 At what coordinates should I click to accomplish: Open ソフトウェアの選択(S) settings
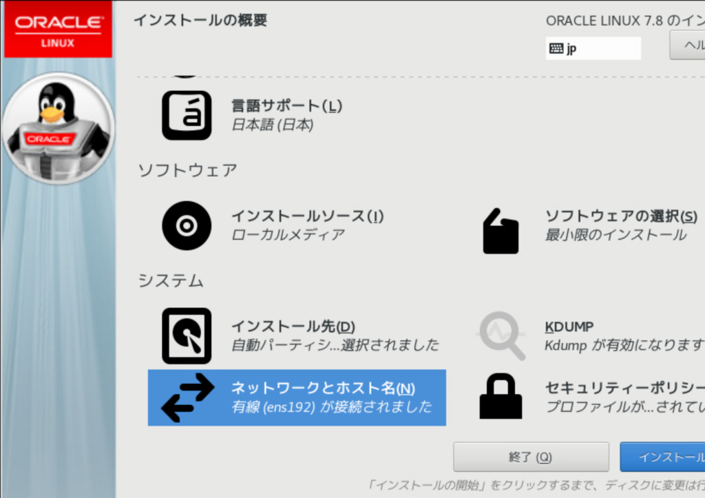point(622,216)
